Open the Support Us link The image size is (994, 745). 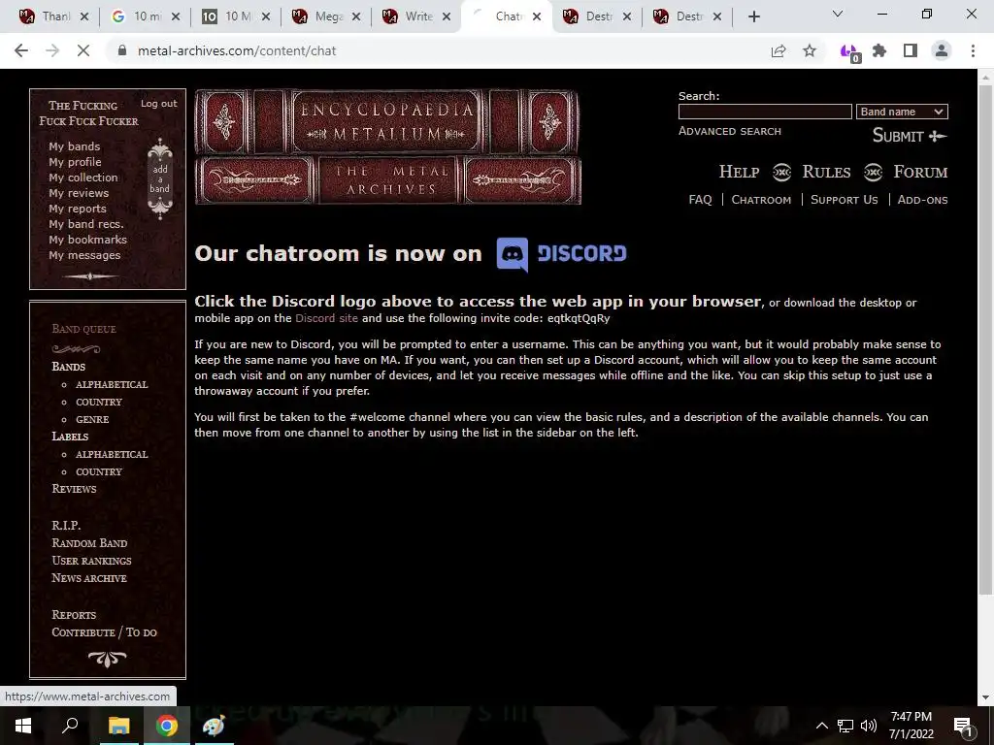(x=844, y=200)
